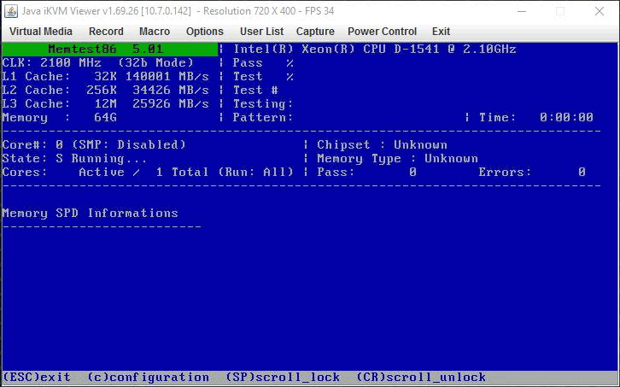
Task: Click the (CR)scroll_unlock hint
Action: click(421, 377)
